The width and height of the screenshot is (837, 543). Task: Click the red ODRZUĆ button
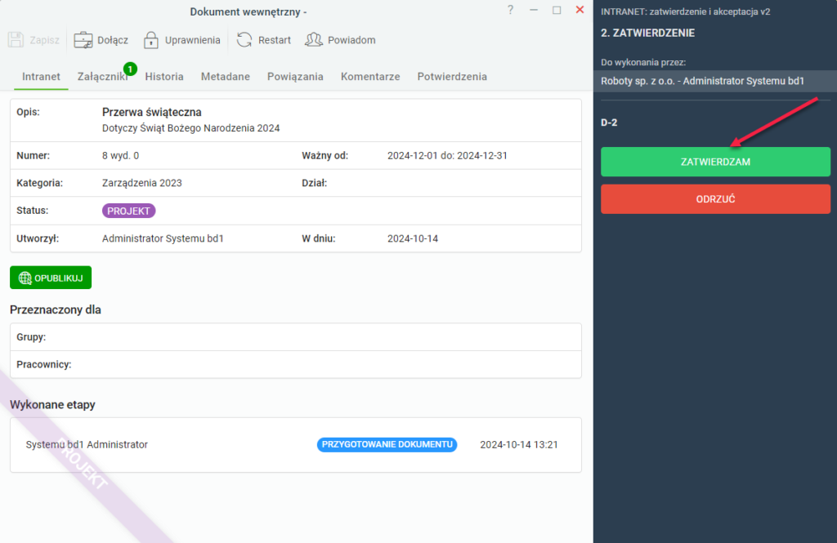(x=715, y=199)
